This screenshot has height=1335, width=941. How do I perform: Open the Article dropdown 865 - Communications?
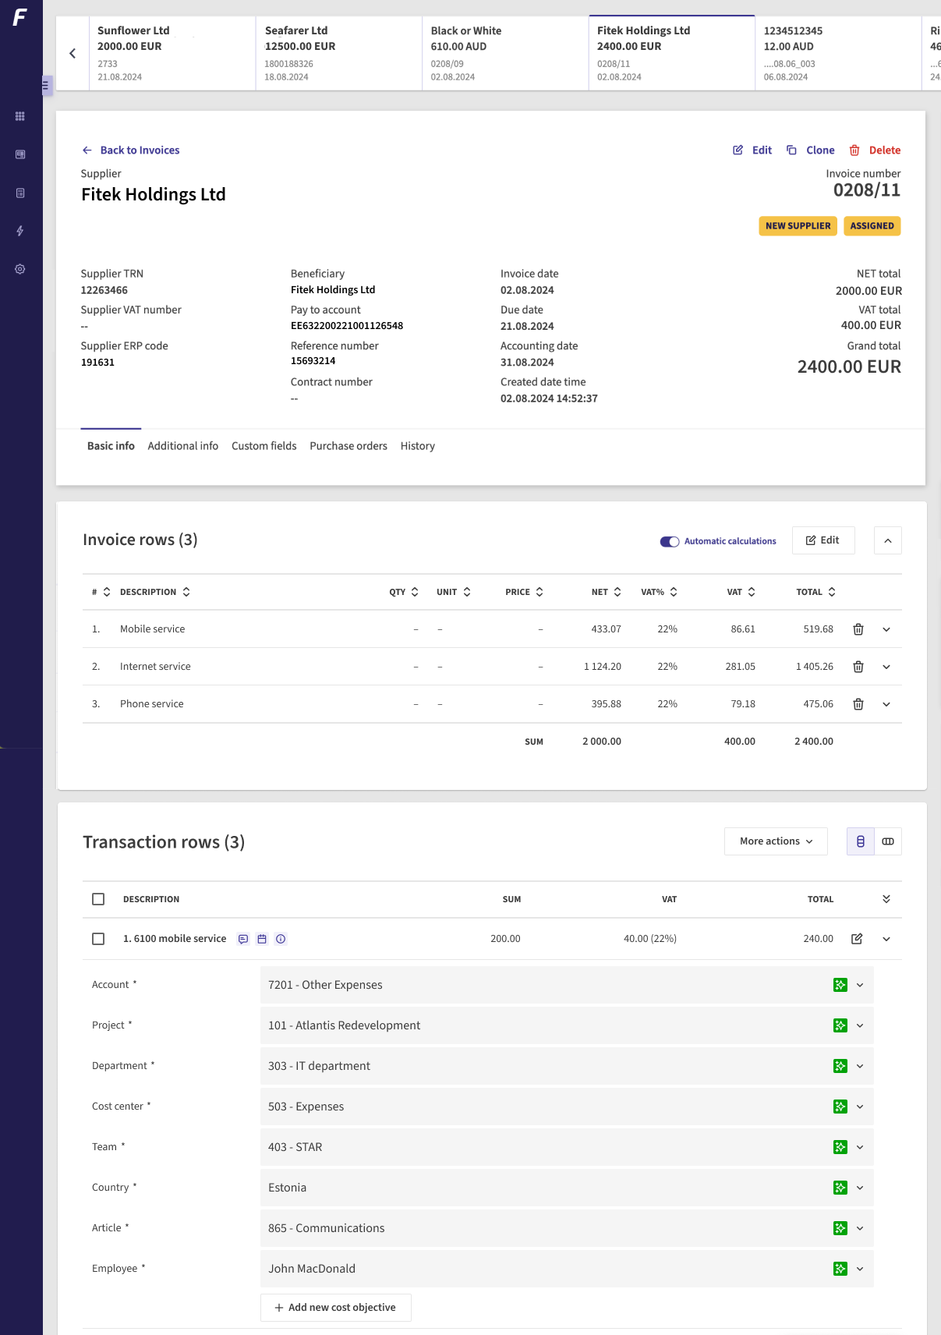[x=567, y=1228]
